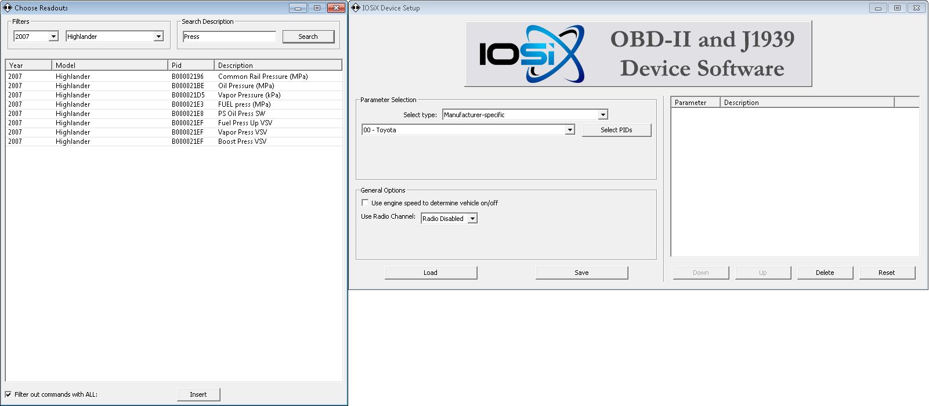Click the IOSiX logo banner
The height and width of the screenshot is (406, 929).
(638, 54)
